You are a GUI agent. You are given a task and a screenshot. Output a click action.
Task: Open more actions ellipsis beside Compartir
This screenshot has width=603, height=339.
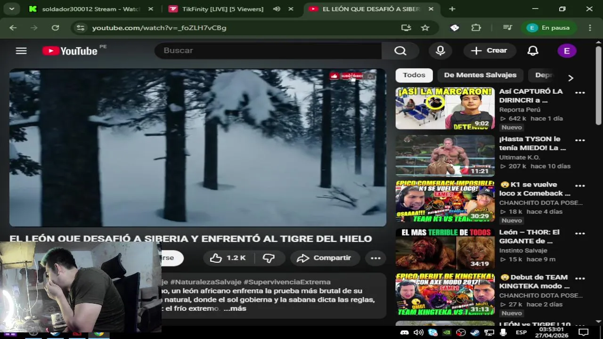[x=375, y=258]
